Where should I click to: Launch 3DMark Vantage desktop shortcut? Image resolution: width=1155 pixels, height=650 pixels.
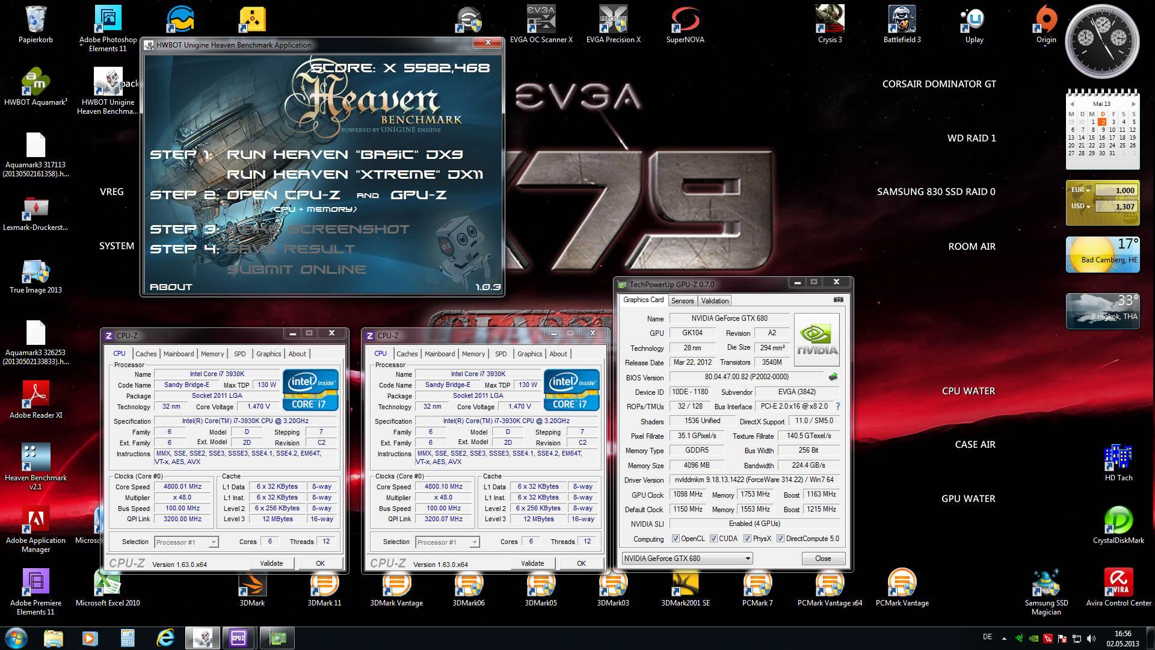pos(396,589)
